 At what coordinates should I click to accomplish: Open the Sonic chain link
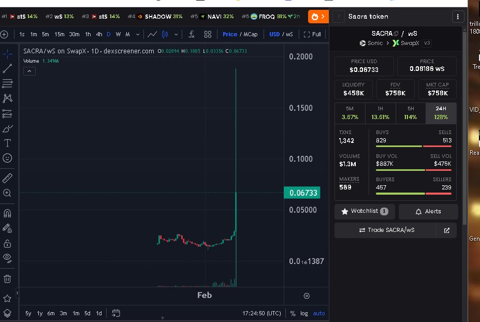371,43
